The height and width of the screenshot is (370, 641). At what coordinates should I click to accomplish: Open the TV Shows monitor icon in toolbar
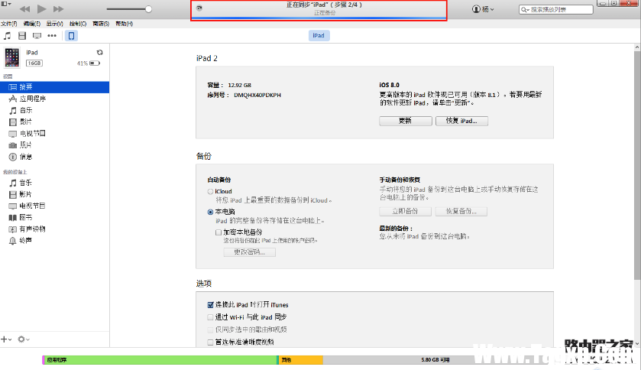click(37, 36)
